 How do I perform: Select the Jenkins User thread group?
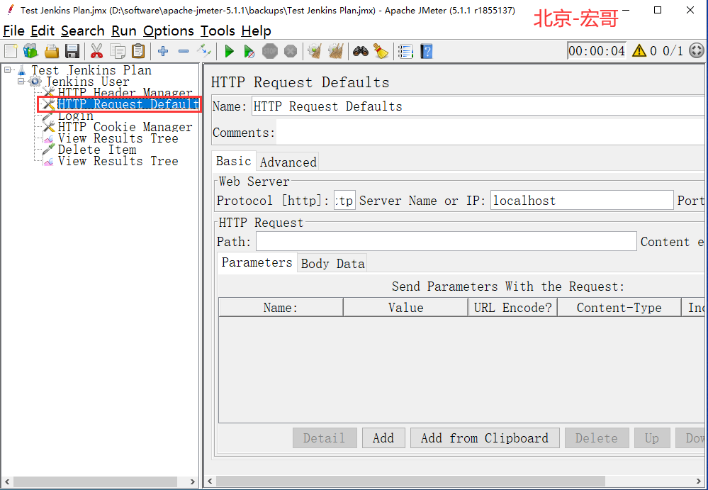[88, 82]
